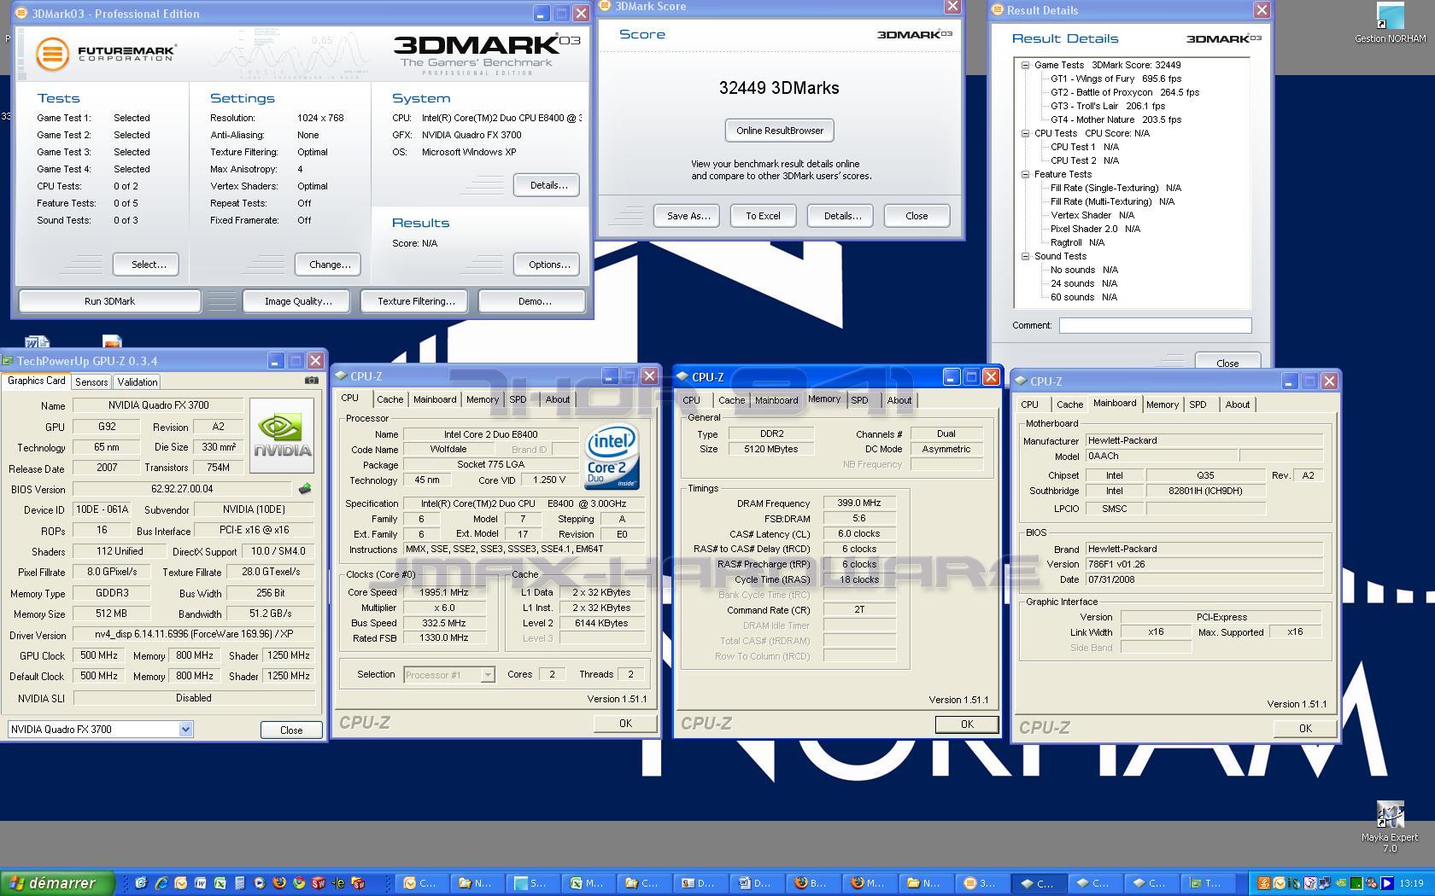This screenshot has height=896, width=1435.
Task: Click the NVIDIA logo in GPU-Z
Action: click(282, 435)
